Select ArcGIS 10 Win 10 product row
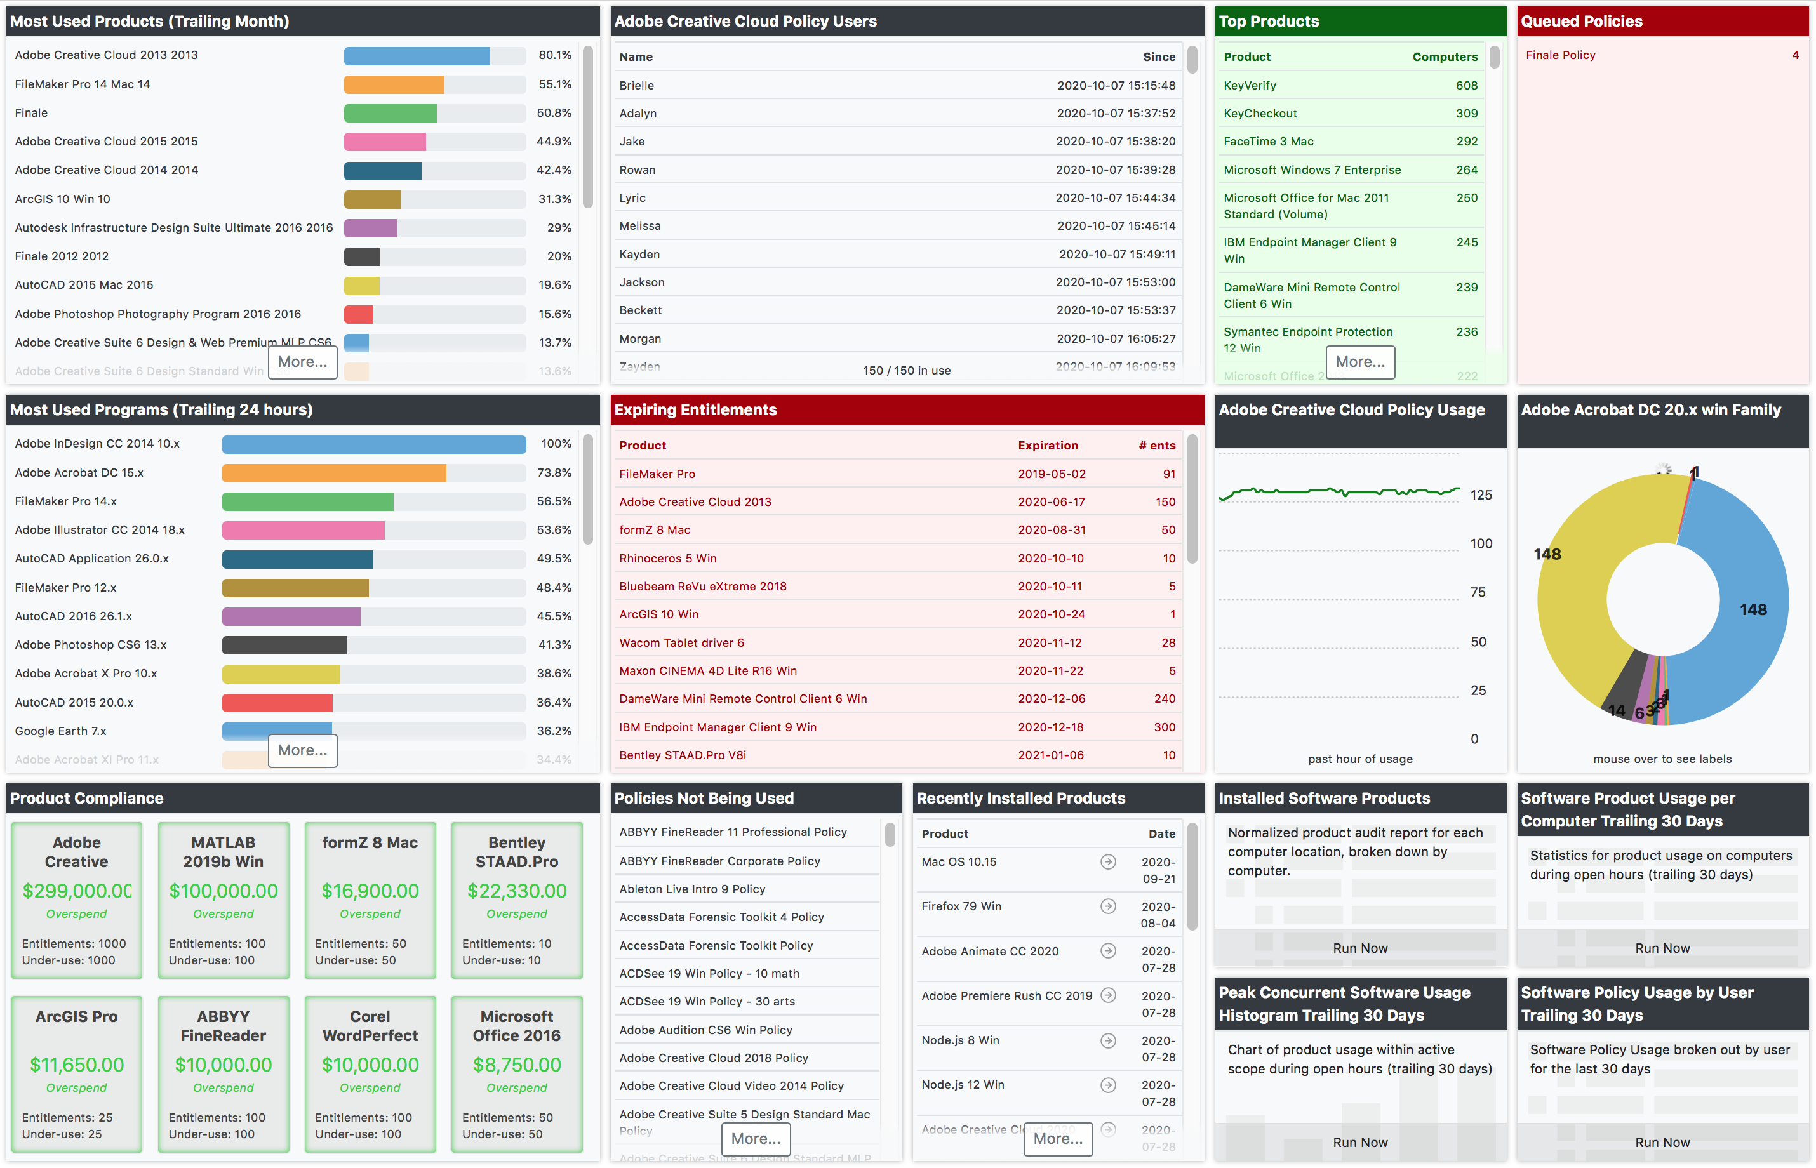The image size is (1816, 1168). click(x=293, y=199)
